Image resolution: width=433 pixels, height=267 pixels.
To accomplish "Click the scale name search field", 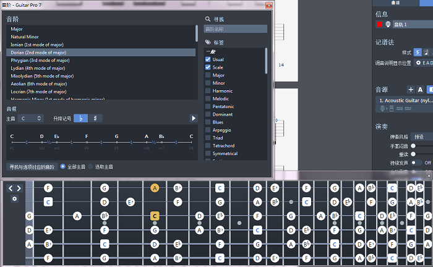I will pyautogui.click(x=235, y=29).
